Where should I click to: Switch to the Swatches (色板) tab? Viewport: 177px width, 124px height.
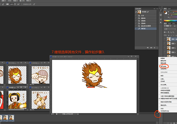[169, 9]
